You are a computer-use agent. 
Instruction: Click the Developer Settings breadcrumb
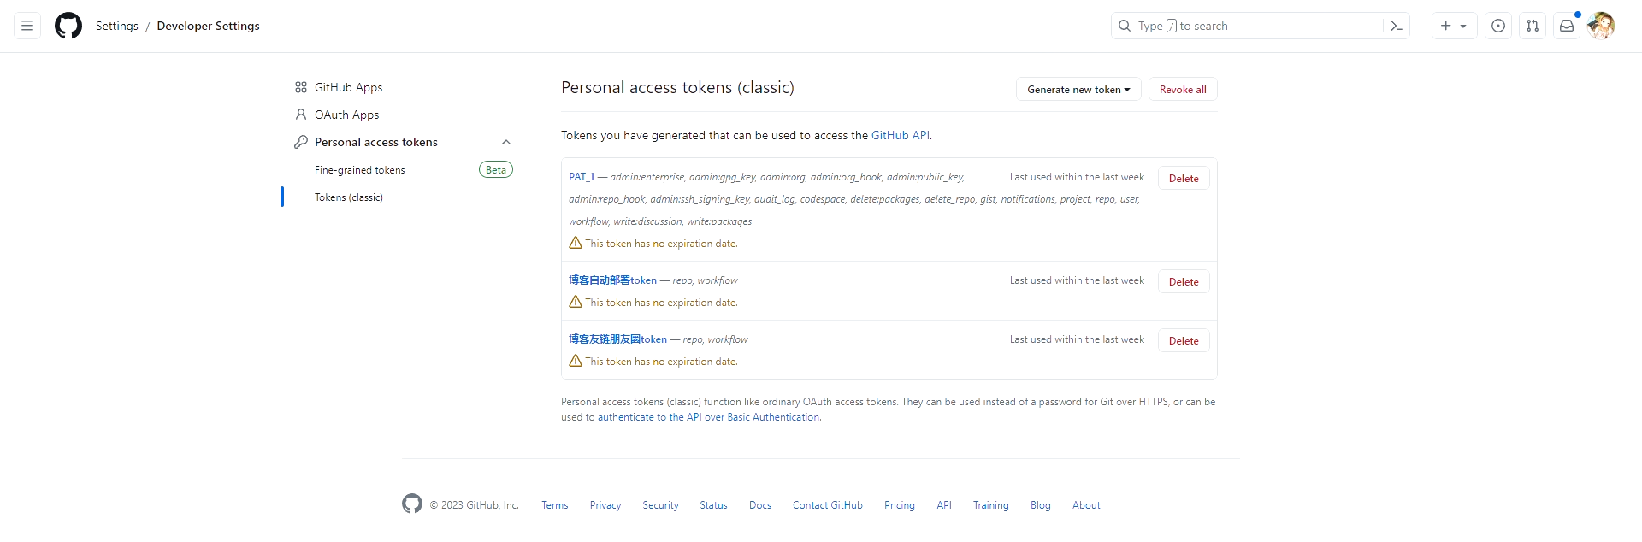tap(208, 26)
